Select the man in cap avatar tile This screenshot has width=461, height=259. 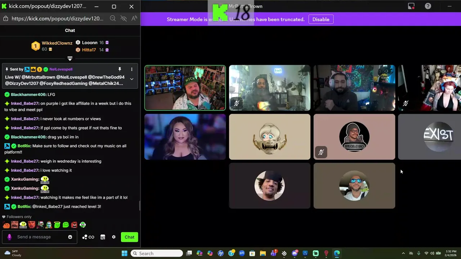[x=270, y=186]
